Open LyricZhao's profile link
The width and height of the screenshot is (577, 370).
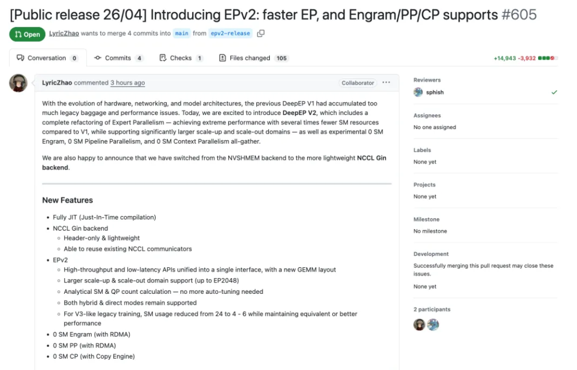click(x=64, y=34)
